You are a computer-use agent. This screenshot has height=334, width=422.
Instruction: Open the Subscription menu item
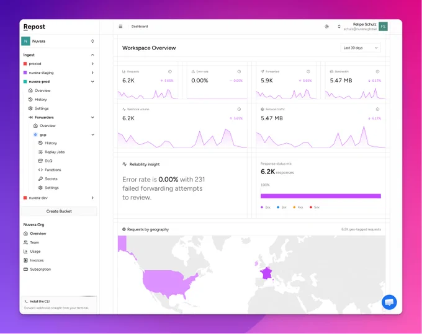40,269
